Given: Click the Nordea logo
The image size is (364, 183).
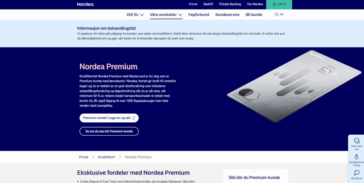Looking at the screenshot, I should [x=85, y=4].
